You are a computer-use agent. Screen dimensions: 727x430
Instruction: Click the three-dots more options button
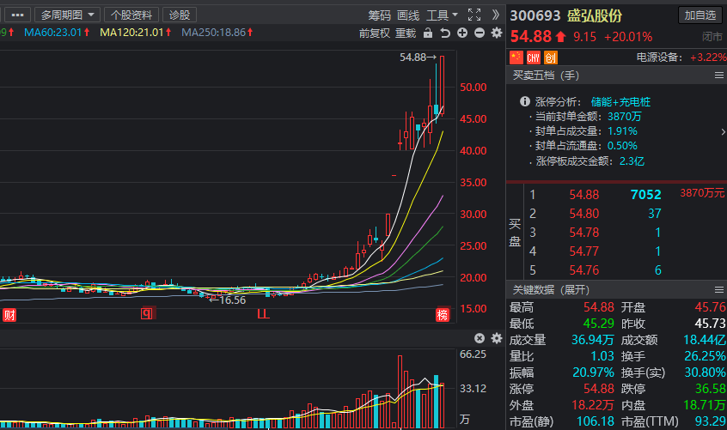(18, 15)
